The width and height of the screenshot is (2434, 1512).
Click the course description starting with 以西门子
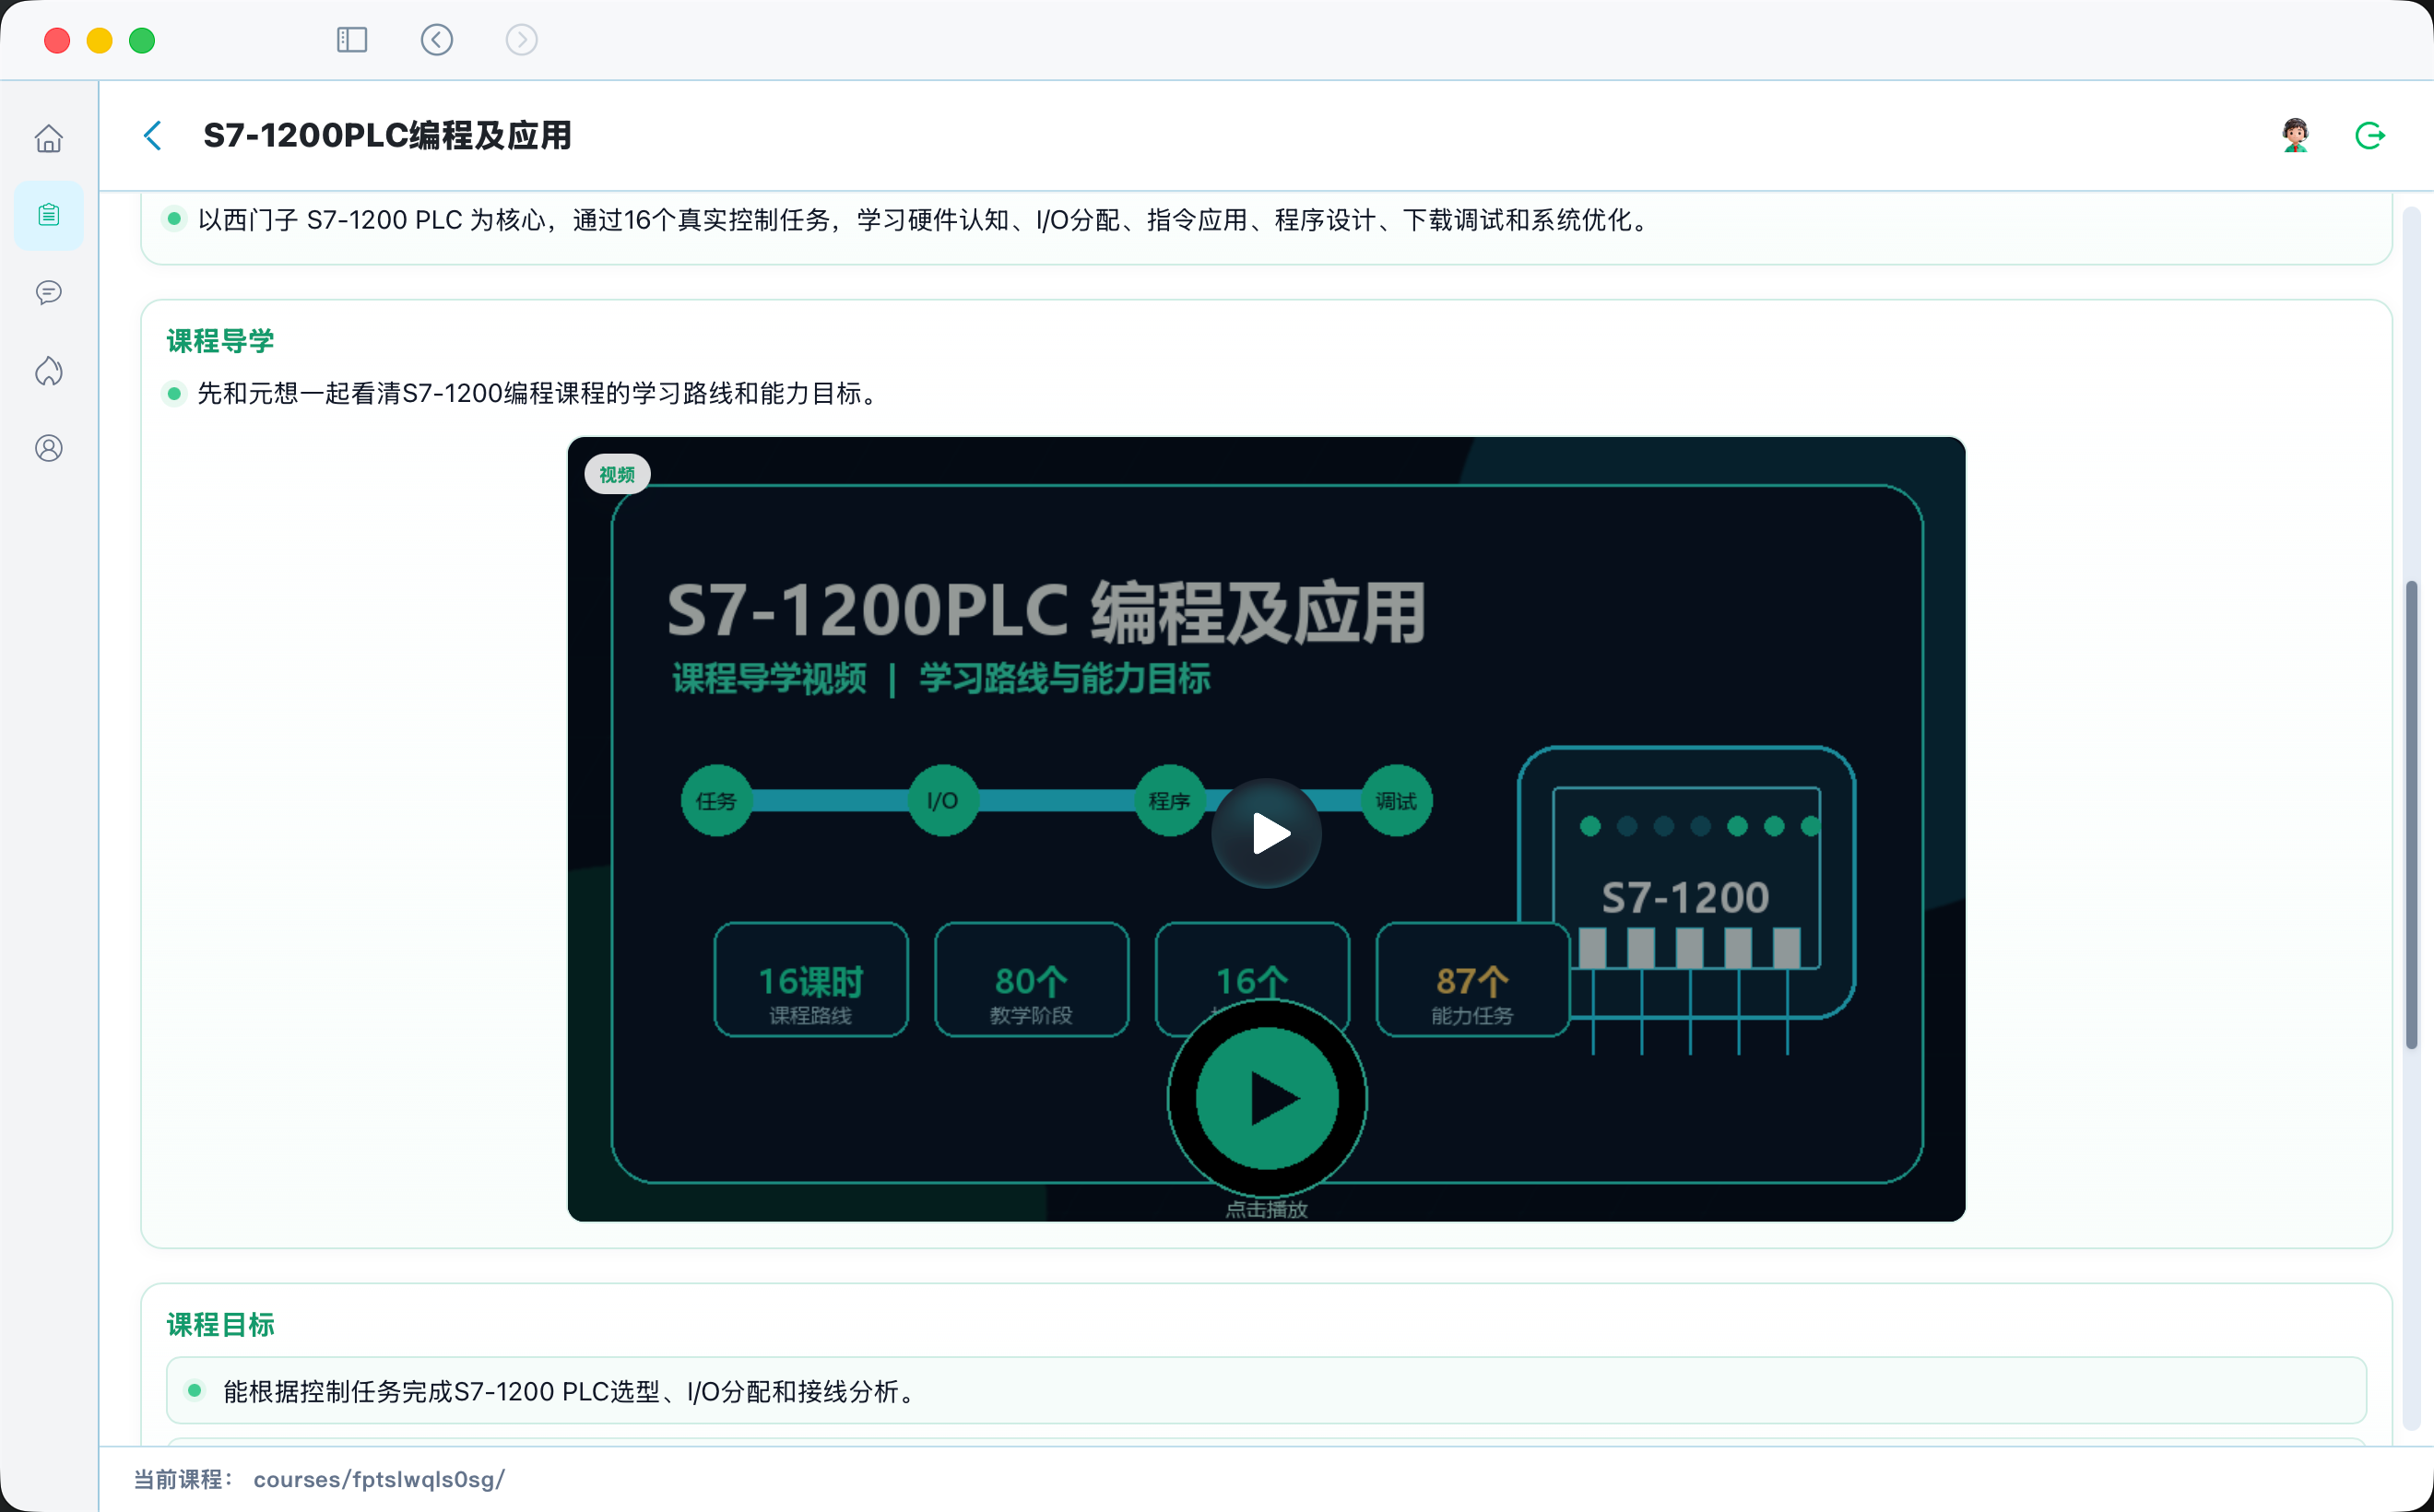click(x=925, y=220)
